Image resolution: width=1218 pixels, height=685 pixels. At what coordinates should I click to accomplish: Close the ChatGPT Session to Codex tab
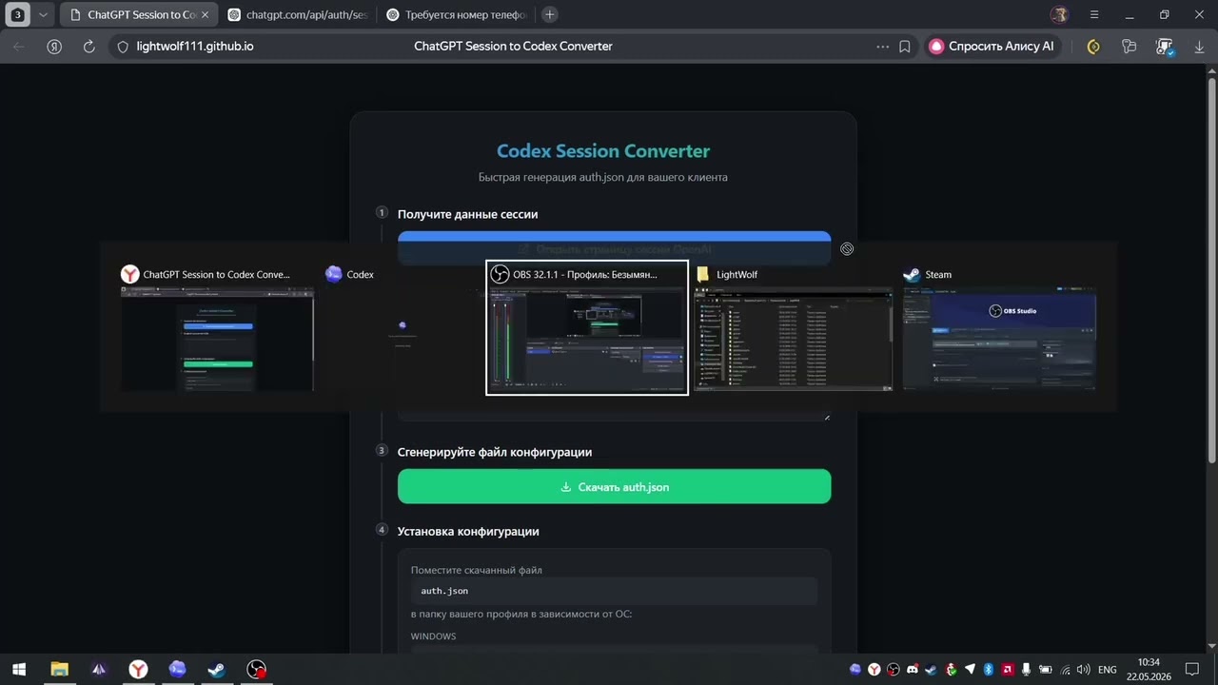[x=206, y=15]
